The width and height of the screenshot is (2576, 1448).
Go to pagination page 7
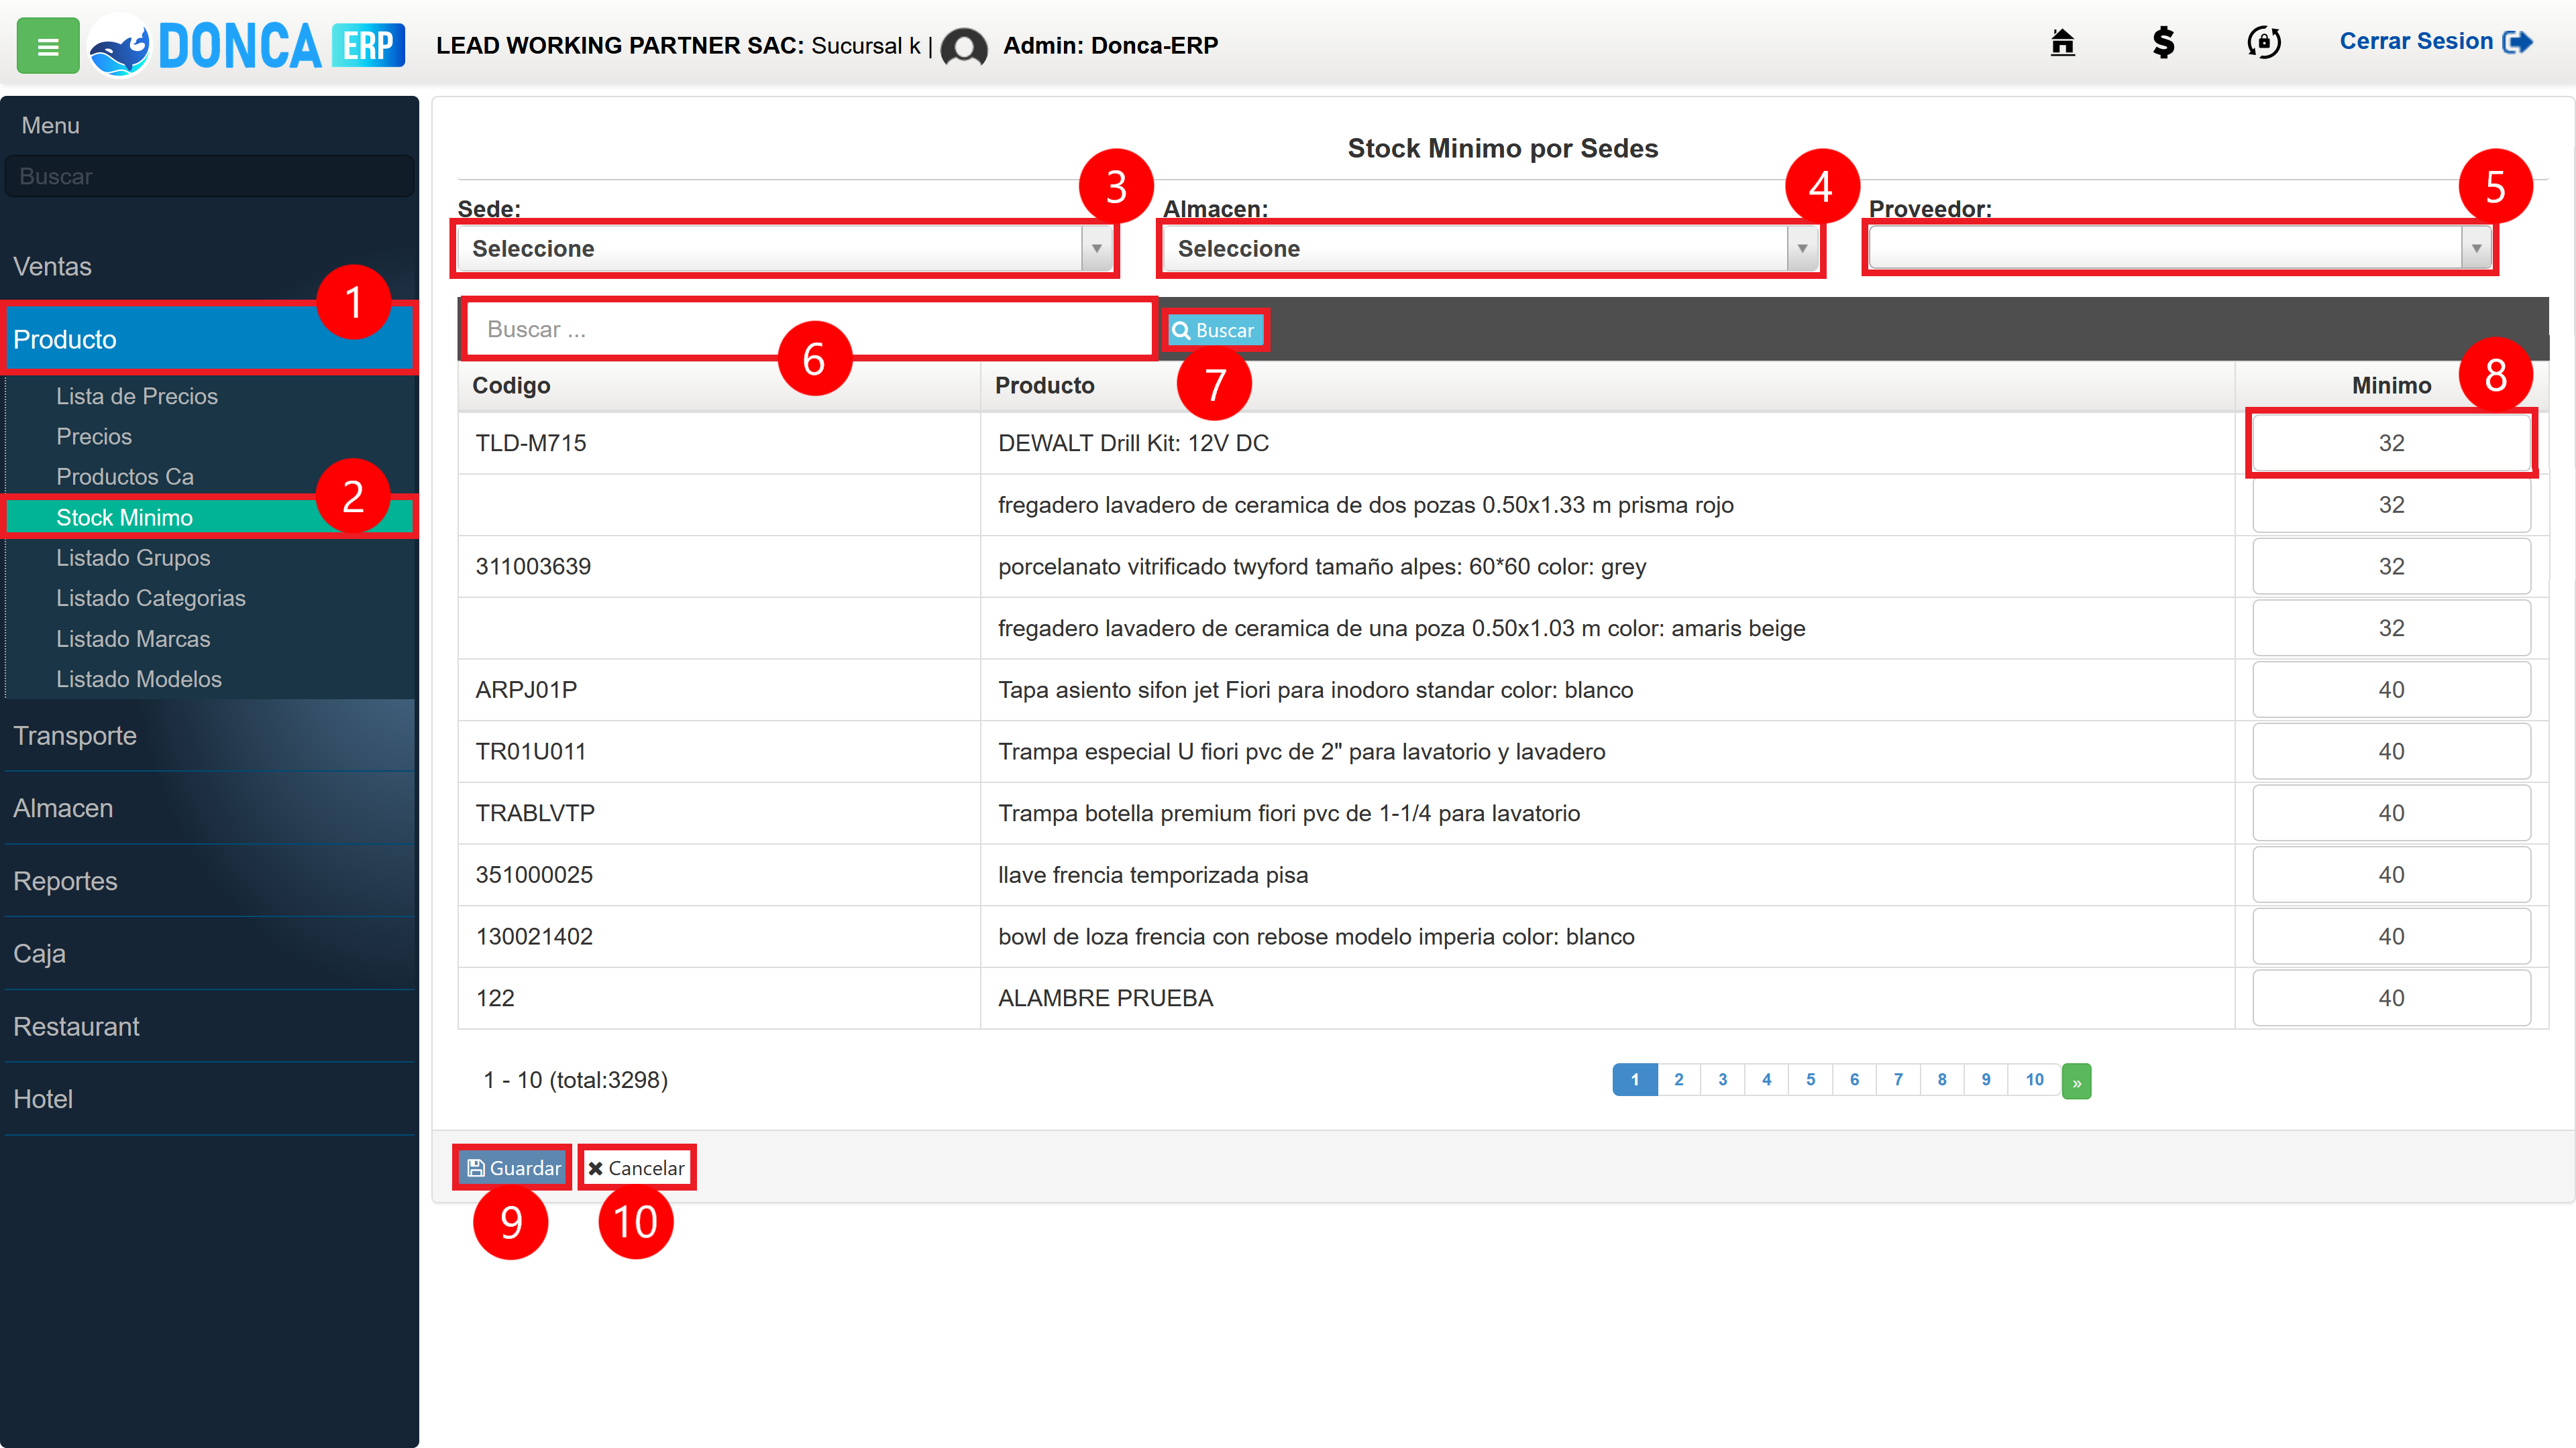pyautogui.click(x=1898, y=1080)
